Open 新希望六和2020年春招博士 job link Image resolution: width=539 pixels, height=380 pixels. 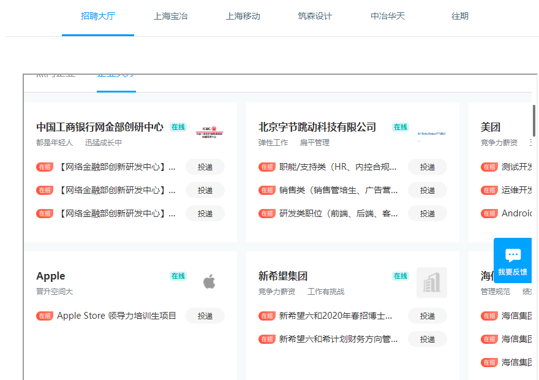[x=335, y=316]
